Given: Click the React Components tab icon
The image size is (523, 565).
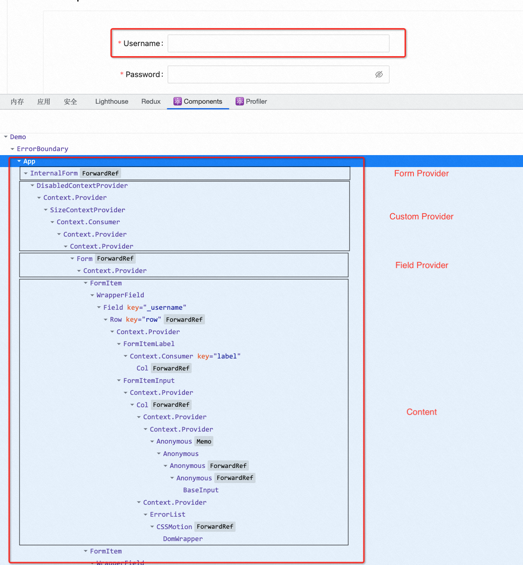Looking at the screenshot, I should [x=177, y=101].
